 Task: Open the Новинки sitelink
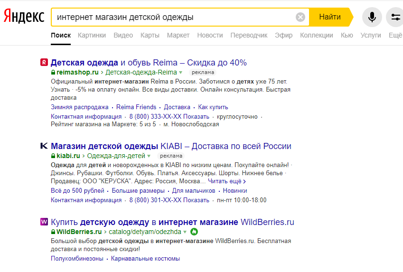(235, 190)
